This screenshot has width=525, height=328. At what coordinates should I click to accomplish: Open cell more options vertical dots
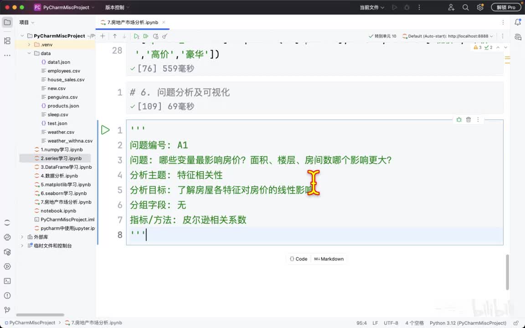tap(478, 119)
